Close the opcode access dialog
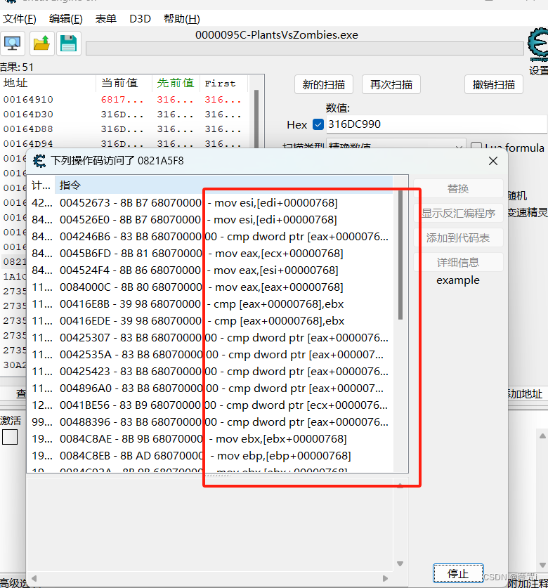 tap(493, 161)
